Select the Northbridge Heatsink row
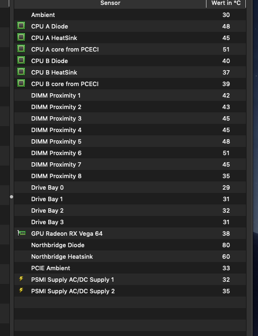This screenshot has width=258, height=336. [130, 257]
